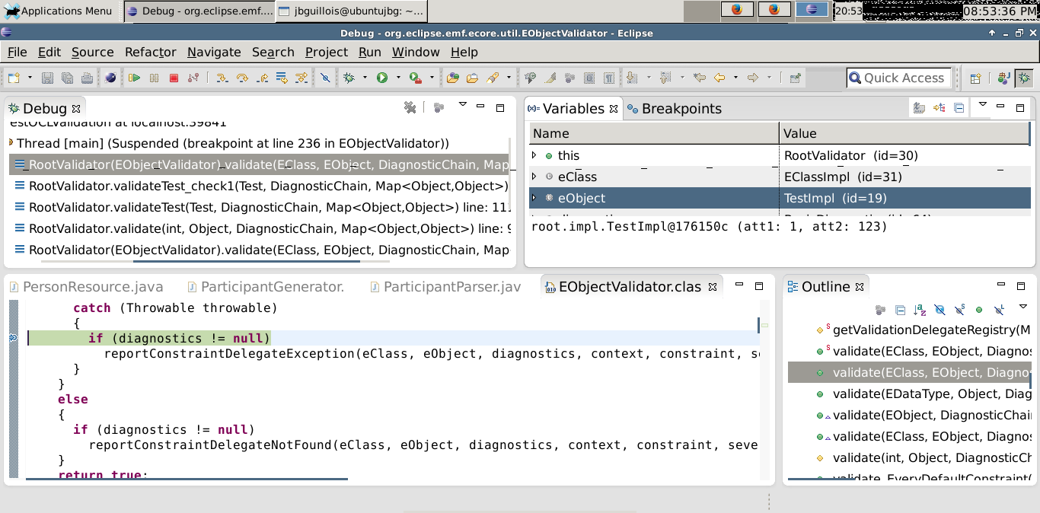This screenshot has width=1040, height=513.
Task: Toggle Hide Static Fields and Methods in Outline
Action: [x=959, y=310]
